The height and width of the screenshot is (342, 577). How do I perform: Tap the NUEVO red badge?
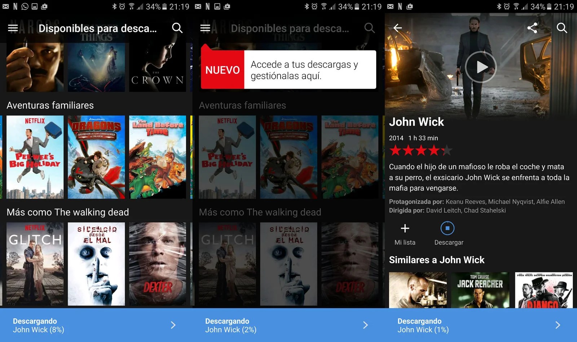(x=223, y=70)
